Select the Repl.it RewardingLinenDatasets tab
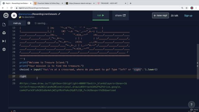This screenshot has width=199, height=112. (x=17, y=3)
